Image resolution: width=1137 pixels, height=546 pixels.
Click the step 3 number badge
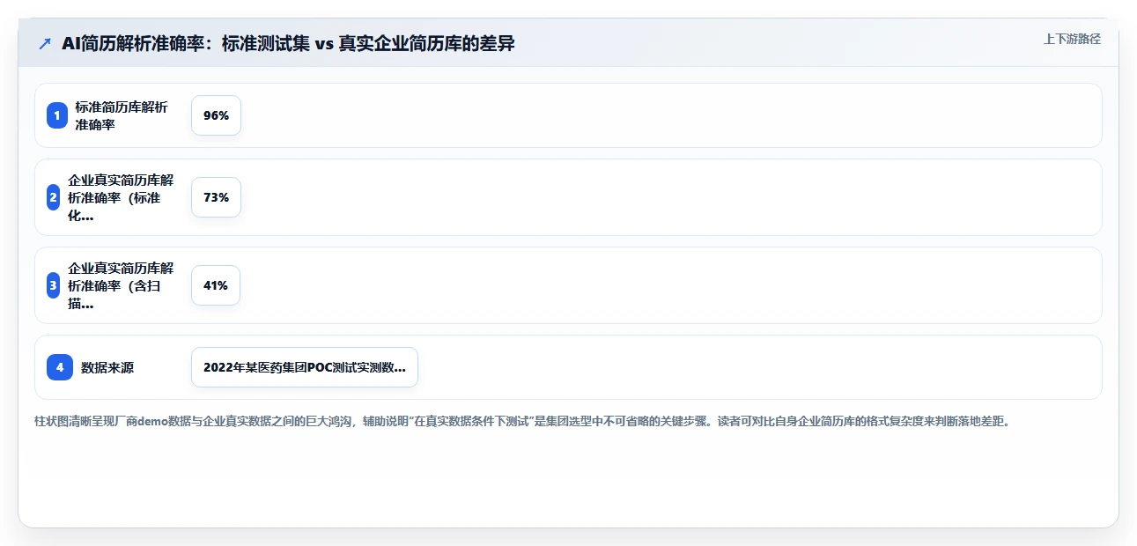click(x=54, y=285)
